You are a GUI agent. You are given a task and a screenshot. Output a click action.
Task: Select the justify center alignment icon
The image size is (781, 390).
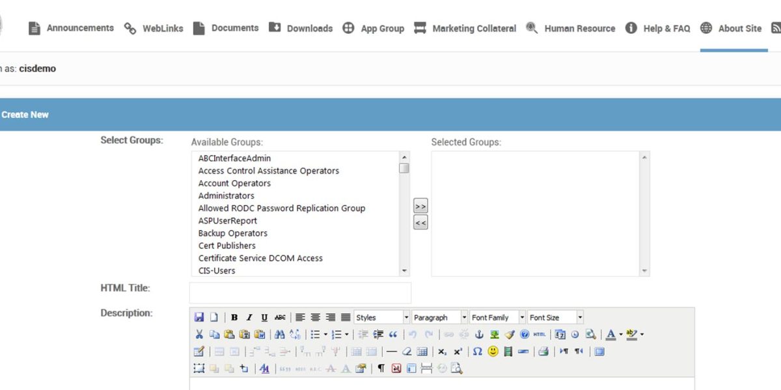point(315,317)
